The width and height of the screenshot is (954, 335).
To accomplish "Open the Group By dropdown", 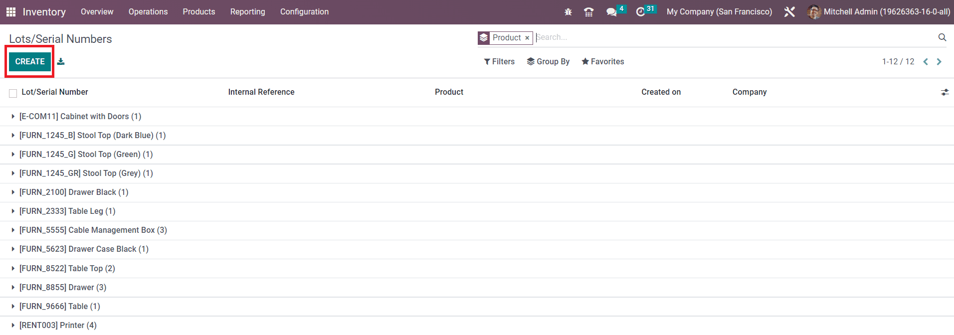I will click(x=548, y=62).
